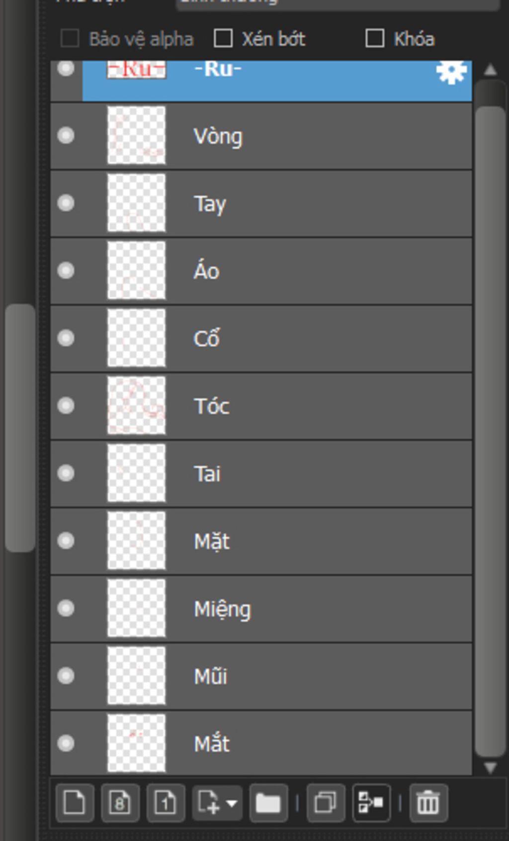This screenshot has height=841, width=509.
Task: Enable the Khóa checkbox
Action: [x=375, y=38]
